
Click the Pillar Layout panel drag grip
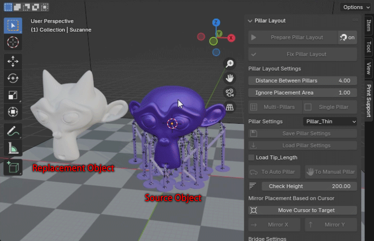coord(356,20)
